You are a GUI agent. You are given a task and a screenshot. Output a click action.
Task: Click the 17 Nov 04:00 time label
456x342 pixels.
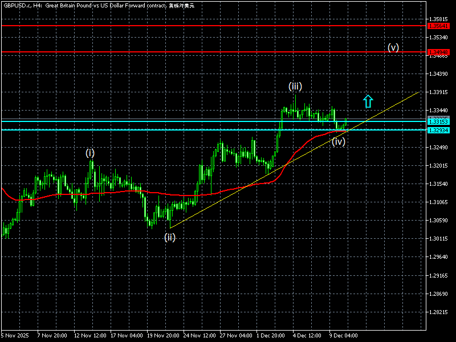click(127, 336)
